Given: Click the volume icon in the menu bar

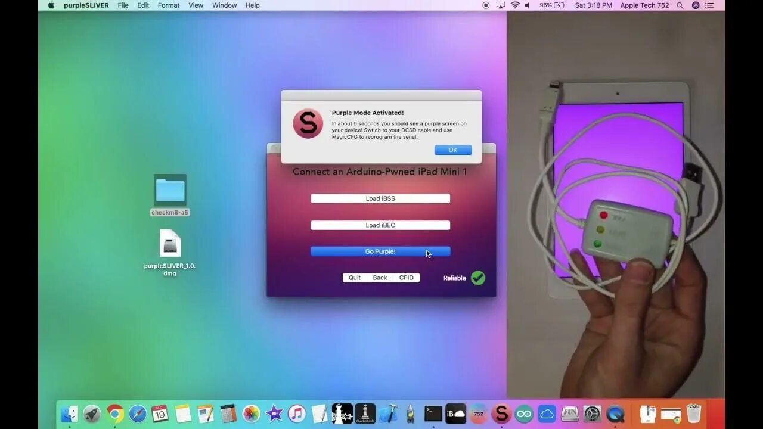Looking at the screenshot, I should click(x=528, y=5).
